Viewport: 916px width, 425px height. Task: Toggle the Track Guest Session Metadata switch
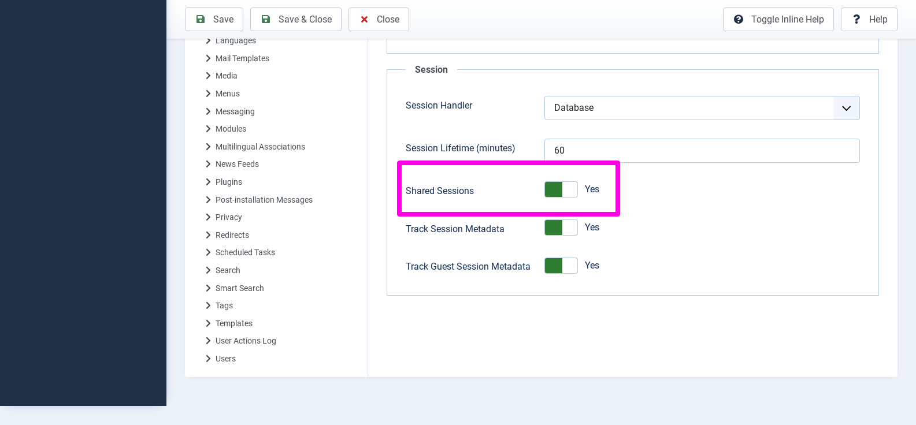tap(561, 266)
